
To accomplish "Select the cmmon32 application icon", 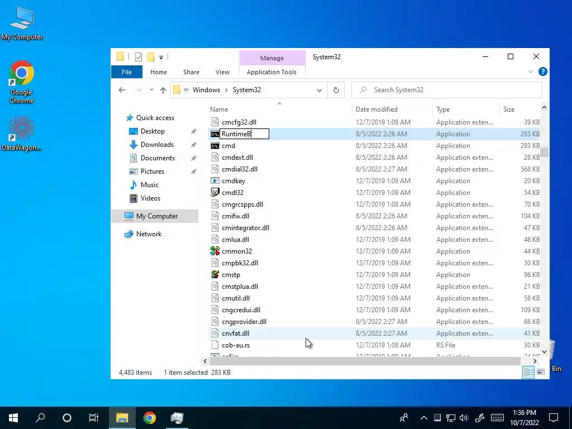I will 215,251.
